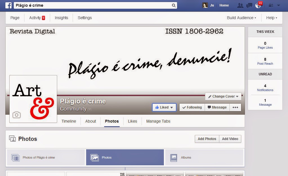
Task: Click the 'Photos of Plágio é crime' icon
Action: tap(15, 157)
